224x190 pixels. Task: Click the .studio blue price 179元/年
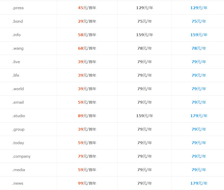(199, 116)
